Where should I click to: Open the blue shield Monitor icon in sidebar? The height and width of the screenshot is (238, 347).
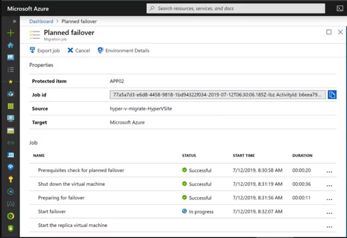tap(10, 167)
